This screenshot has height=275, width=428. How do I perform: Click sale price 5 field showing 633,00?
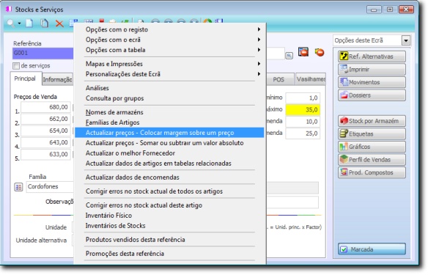[46, 154]
